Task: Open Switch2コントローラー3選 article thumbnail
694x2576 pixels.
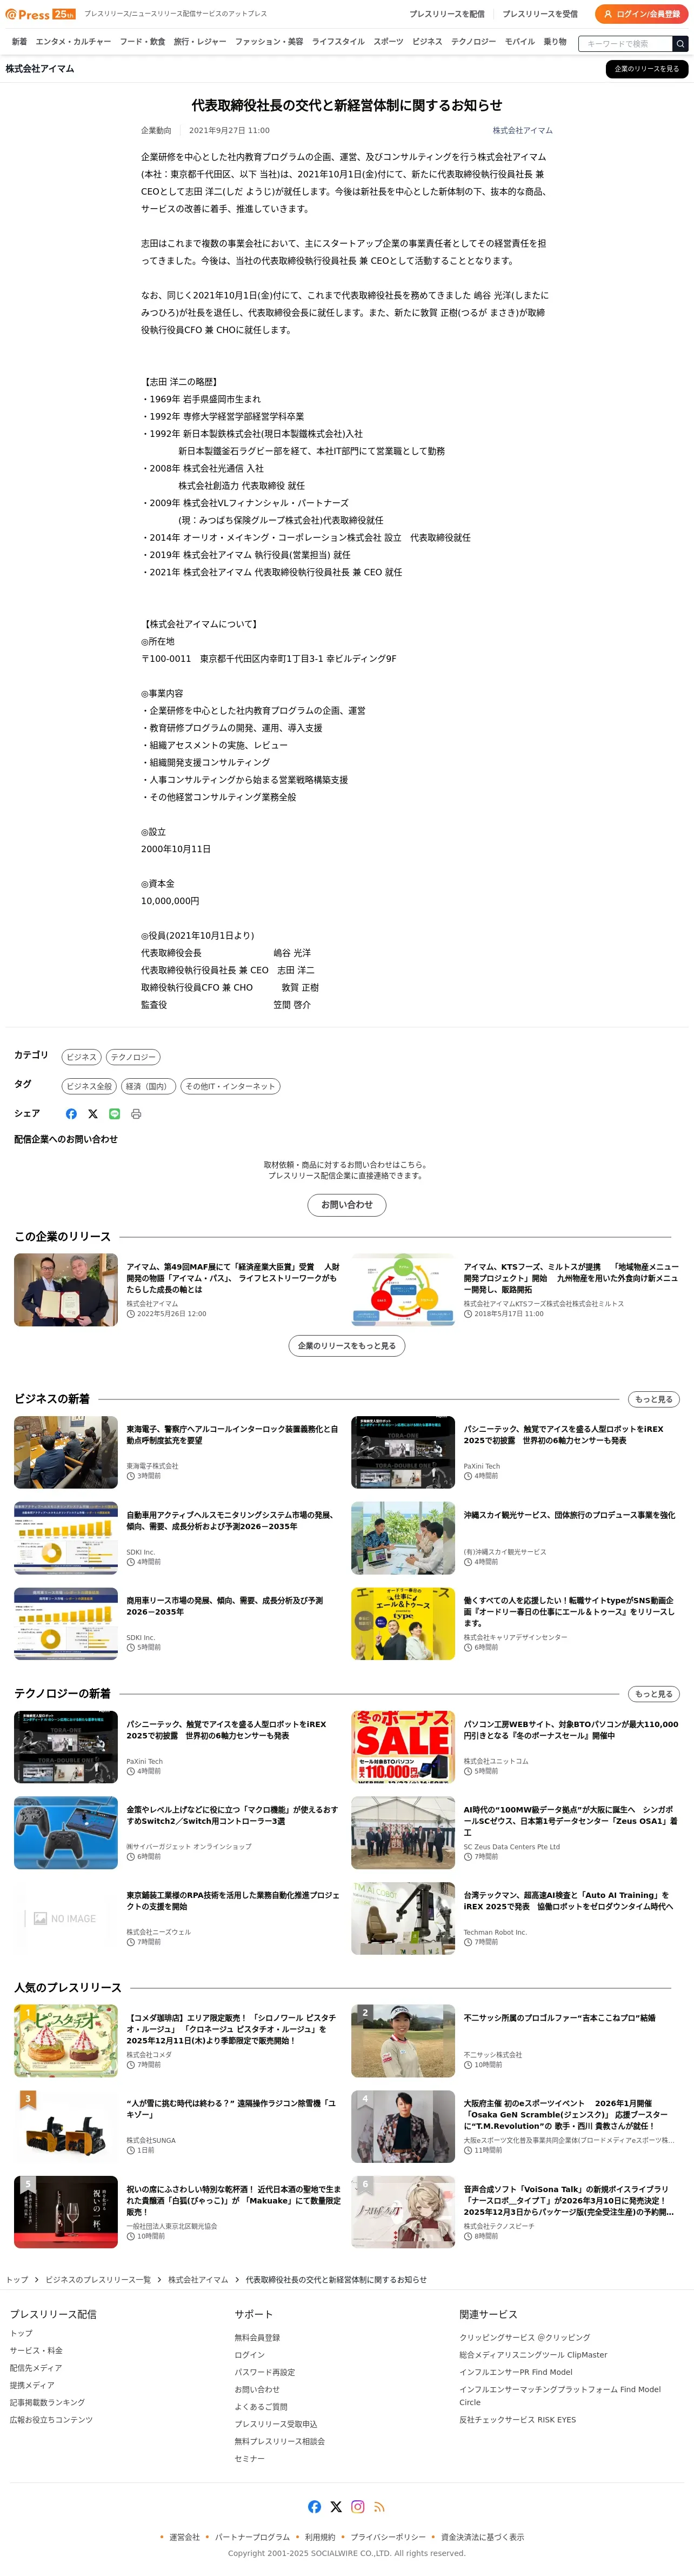Action: point(66,1832)
